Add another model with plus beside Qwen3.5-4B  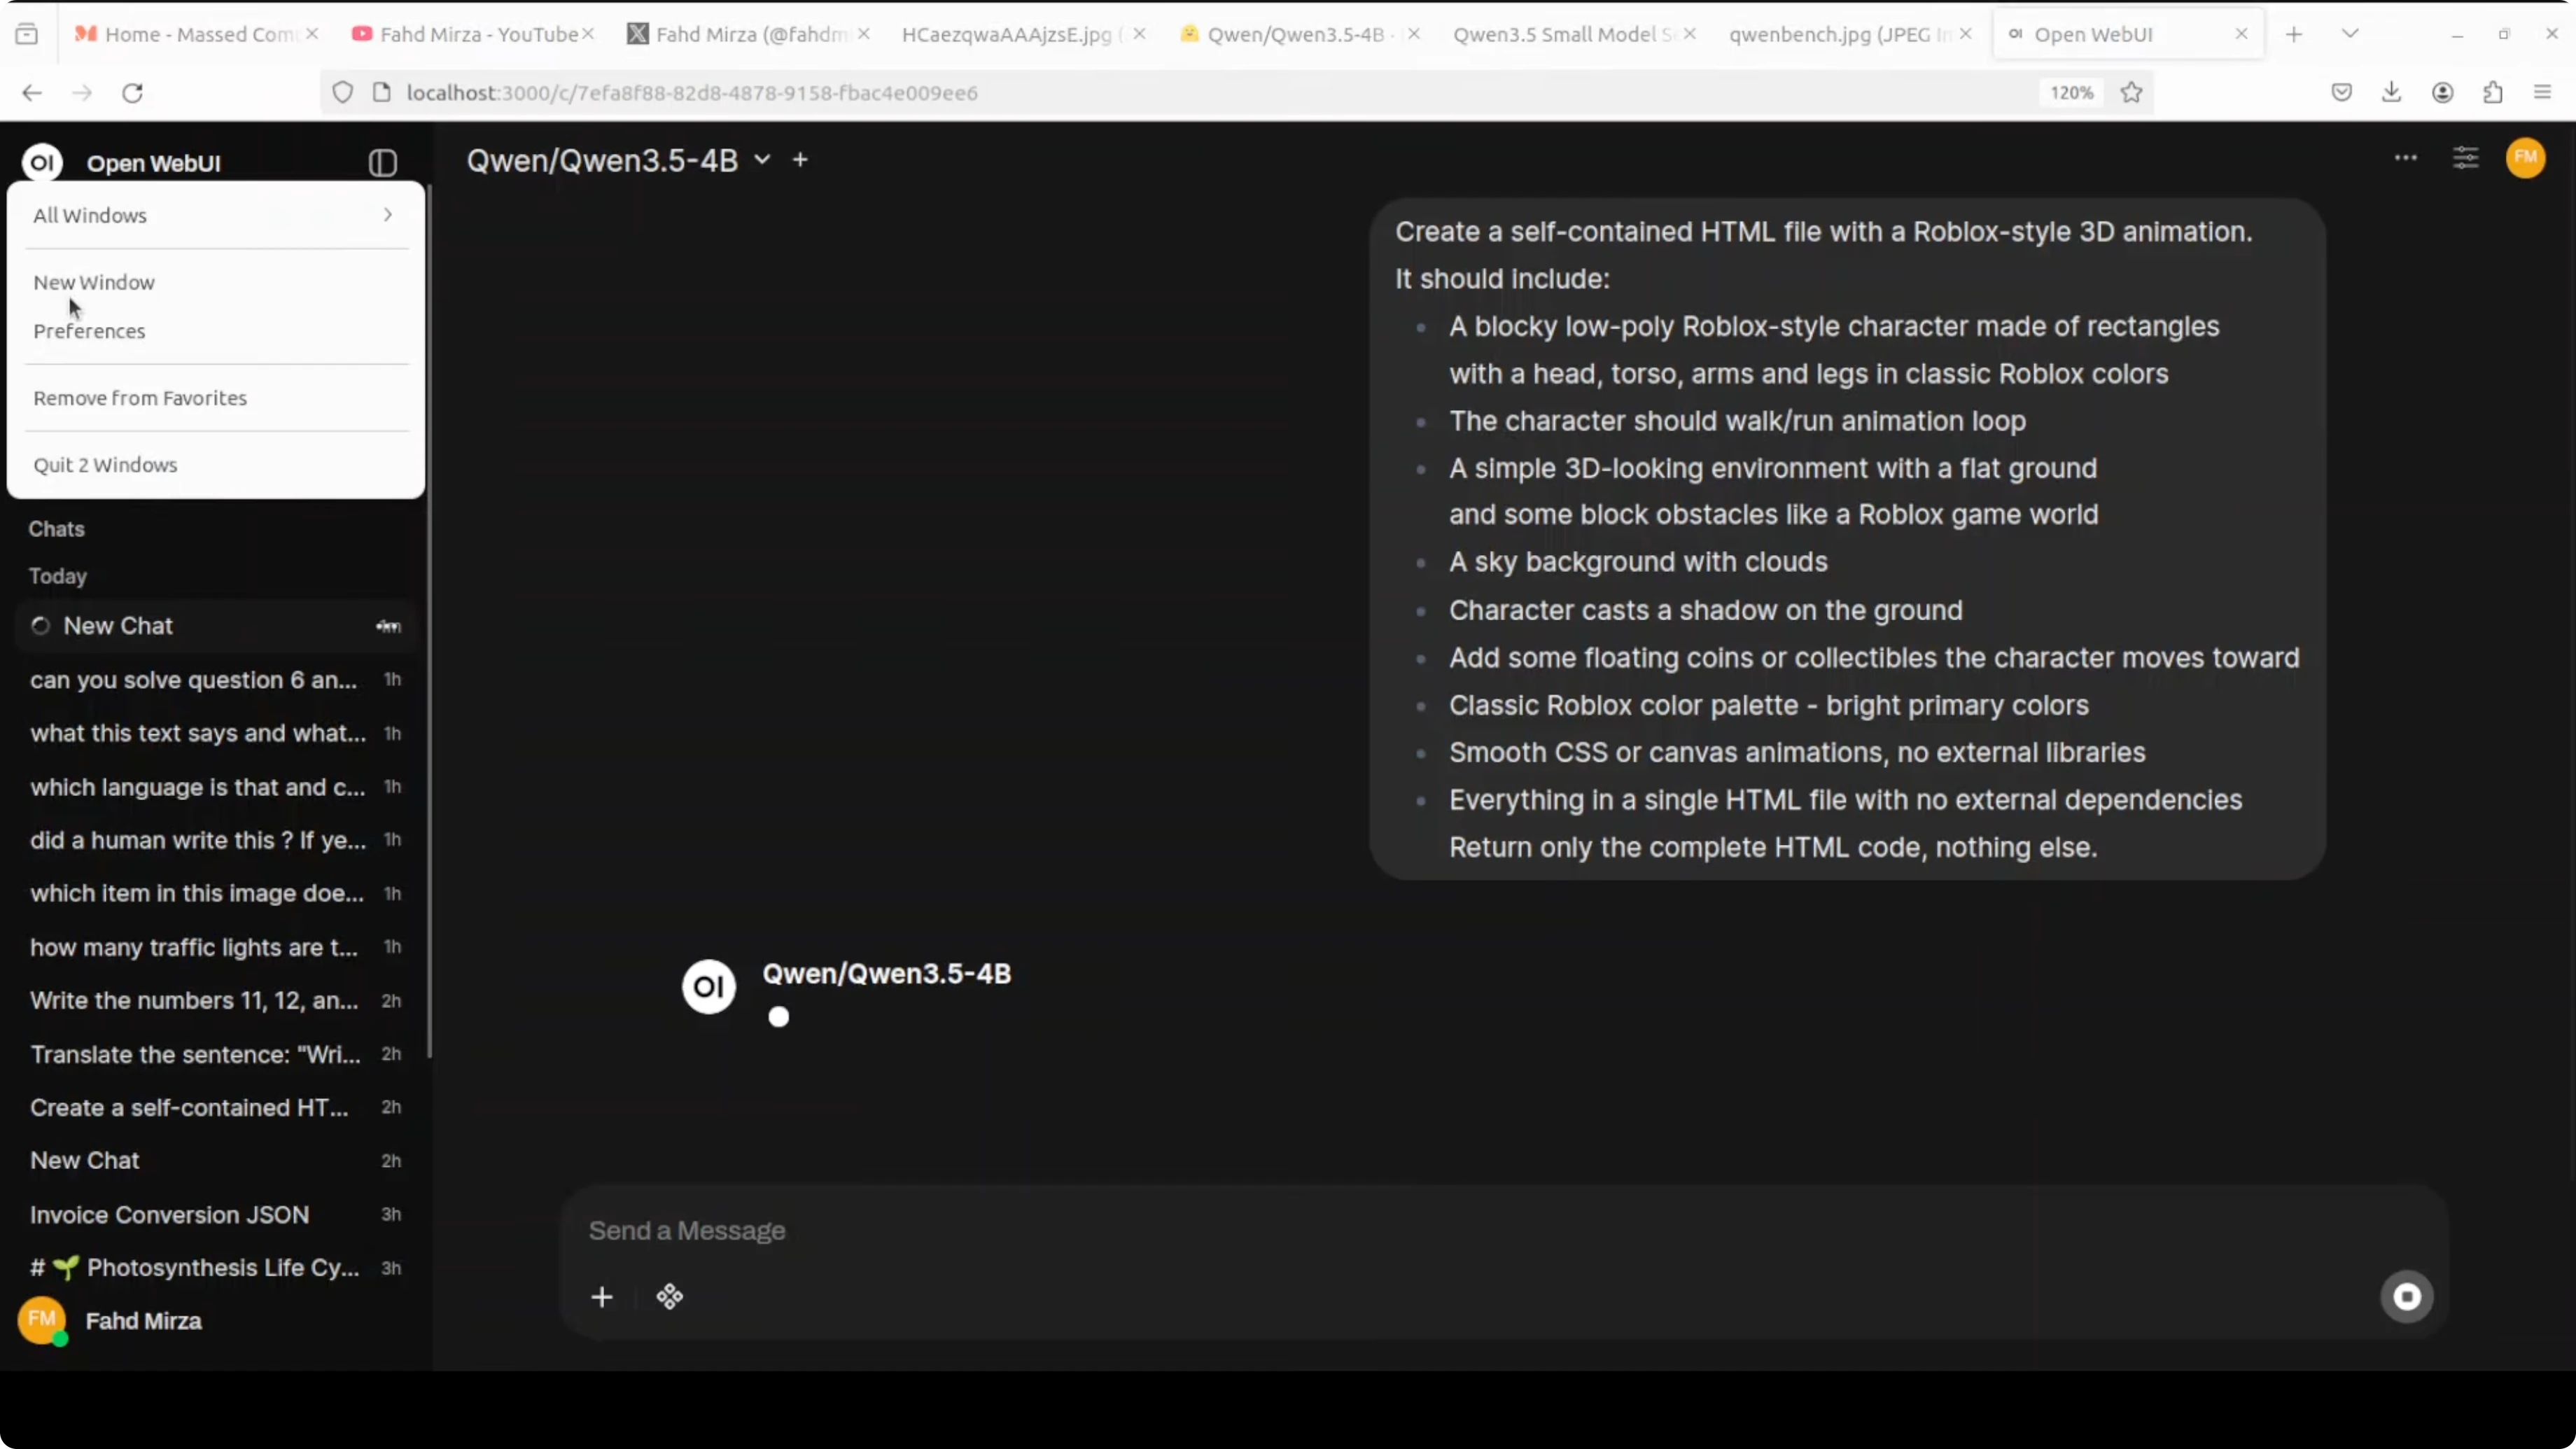click(x=800, y=160)
